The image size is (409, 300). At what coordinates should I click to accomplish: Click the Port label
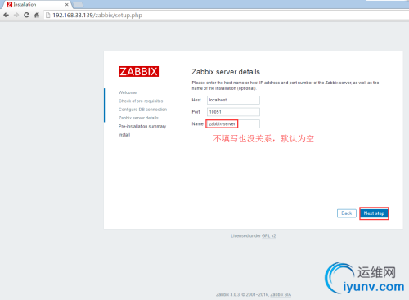[x=196, y=112]
